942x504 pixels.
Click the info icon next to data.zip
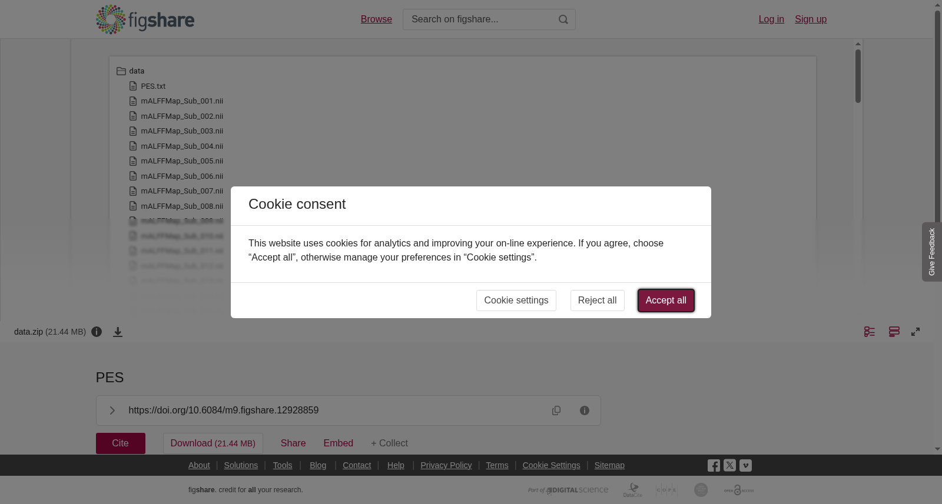pos(97,332)
